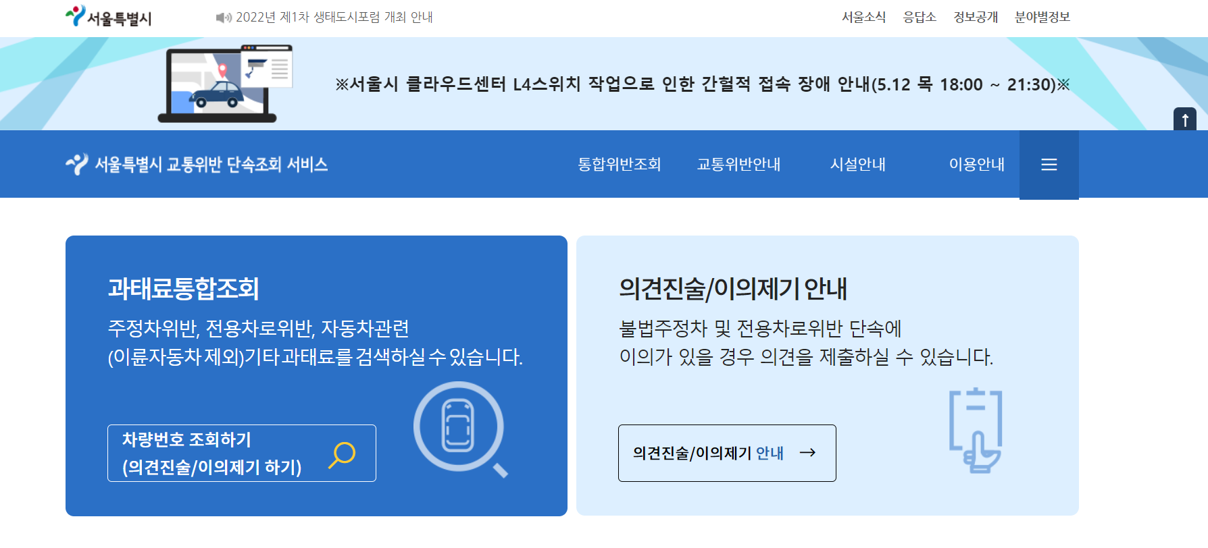Open the 시설안내 menu

click(857, 164)
